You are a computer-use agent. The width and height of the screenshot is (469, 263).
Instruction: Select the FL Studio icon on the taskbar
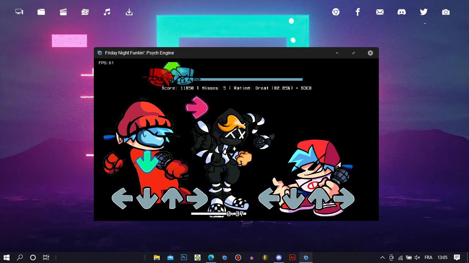coord(265,258)
